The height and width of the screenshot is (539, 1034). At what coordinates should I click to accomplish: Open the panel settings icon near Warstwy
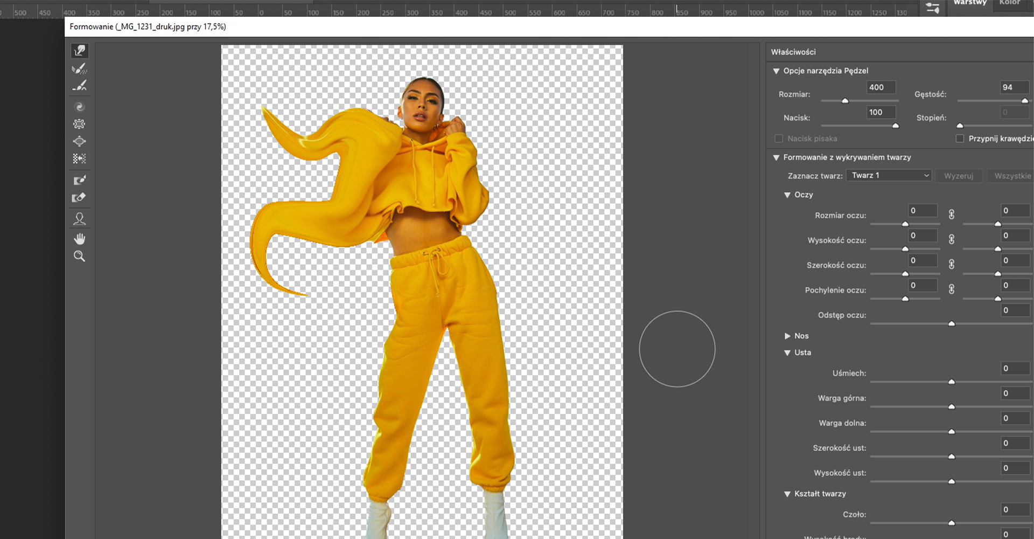933,8
